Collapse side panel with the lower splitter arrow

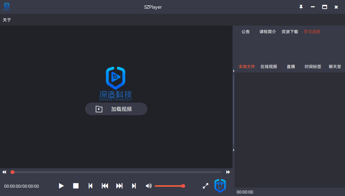point(234,150)
